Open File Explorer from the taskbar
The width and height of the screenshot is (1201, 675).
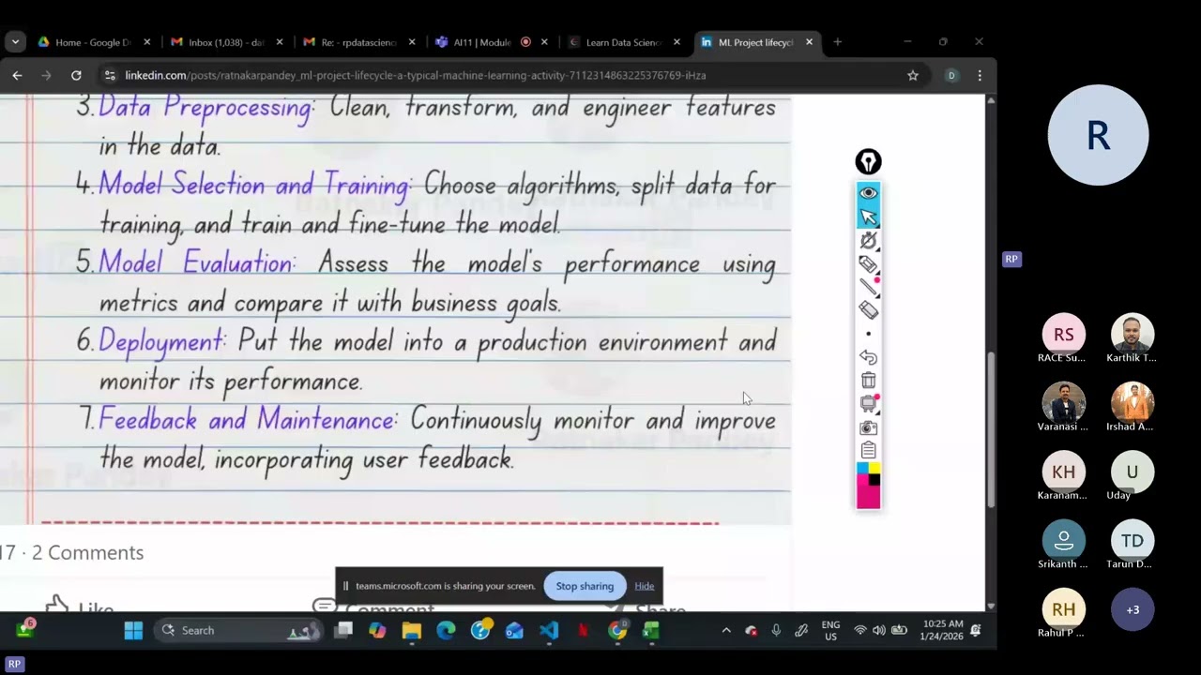(x=412, y=631)
